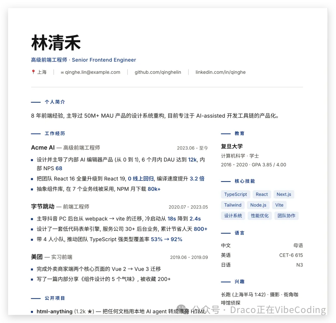Click the Acme AI company name
The image size is (336, 323).
tap(43, 147)
